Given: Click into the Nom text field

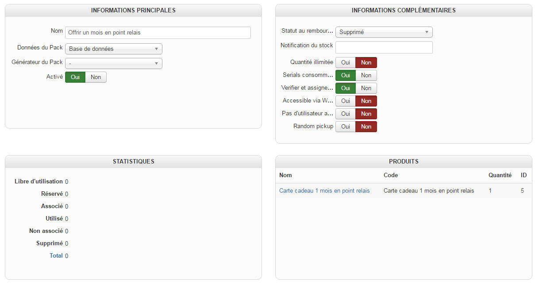Looking at the screenshot, I should (158, 33).
